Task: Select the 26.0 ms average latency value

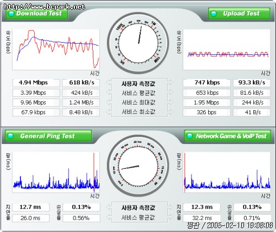Action: (x=31, y=218)
